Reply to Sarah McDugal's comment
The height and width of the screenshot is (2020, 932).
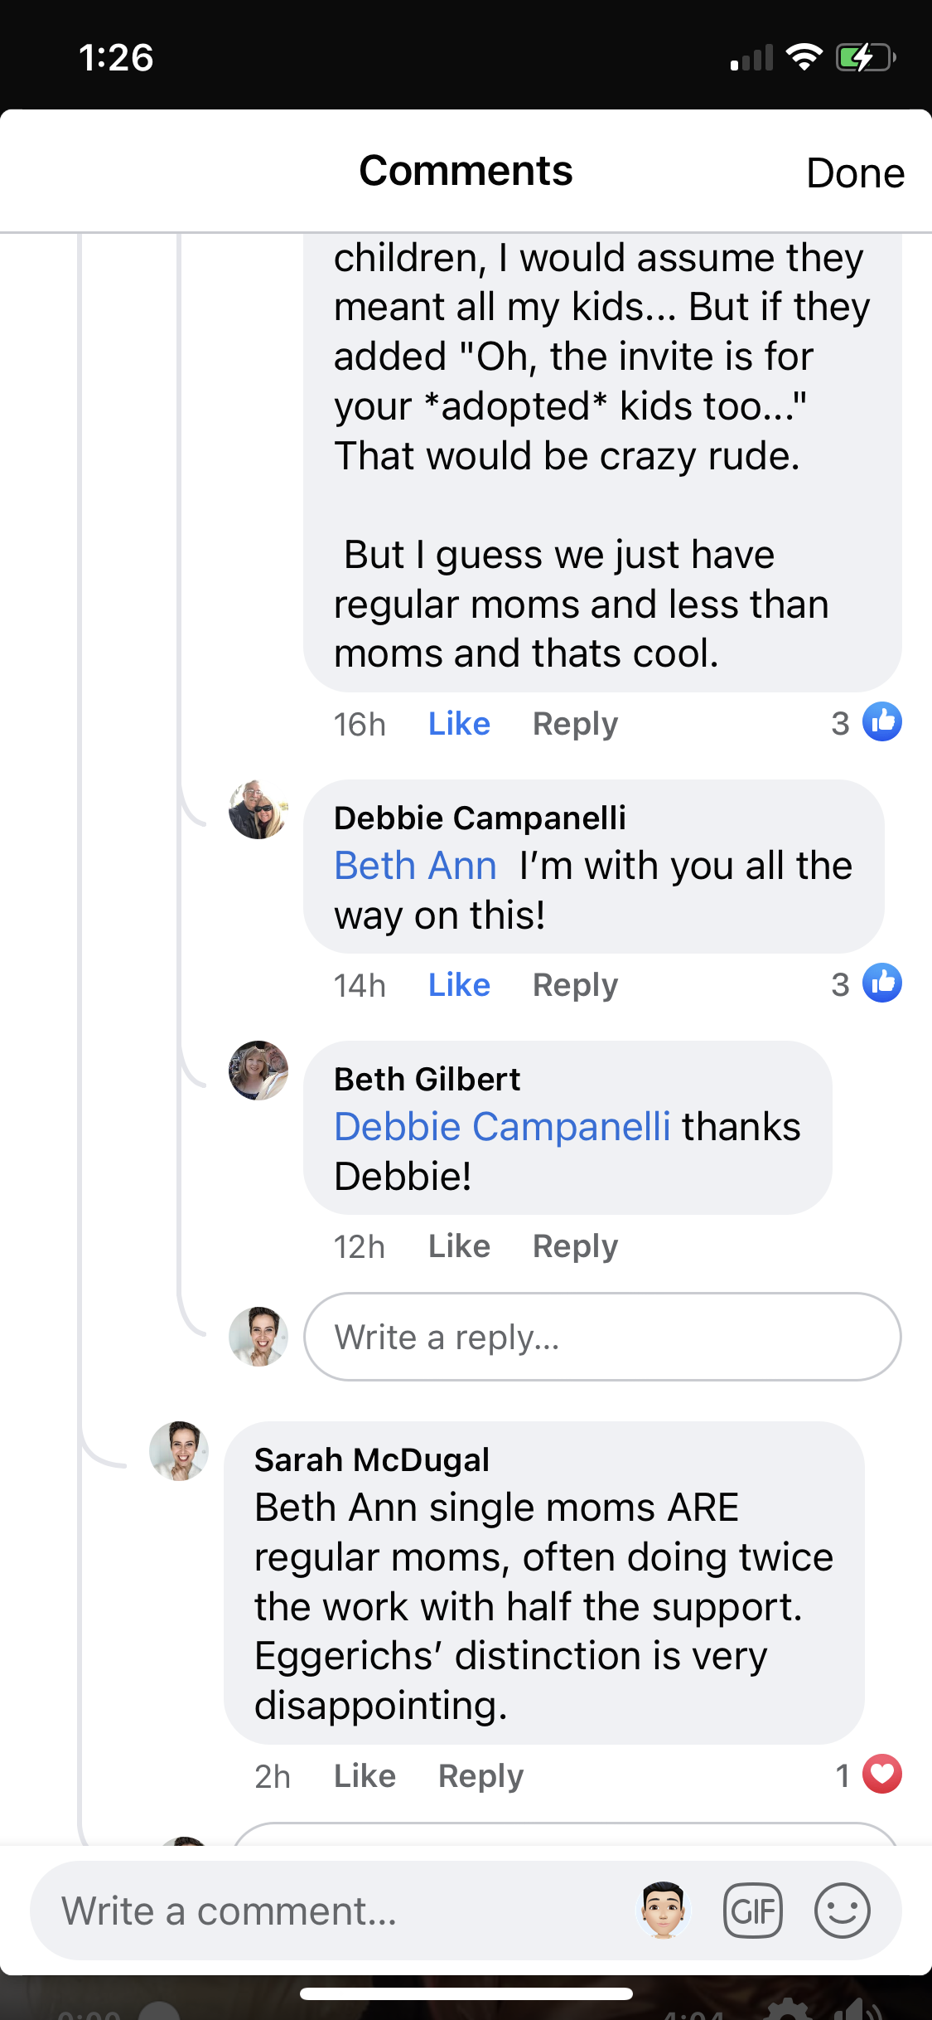pyautogui.click(x=480, y=1776)
